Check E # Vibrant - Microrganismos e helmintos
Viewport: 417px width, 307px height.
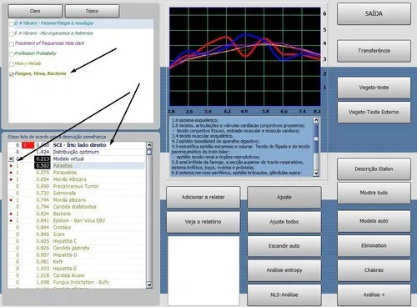12,34
